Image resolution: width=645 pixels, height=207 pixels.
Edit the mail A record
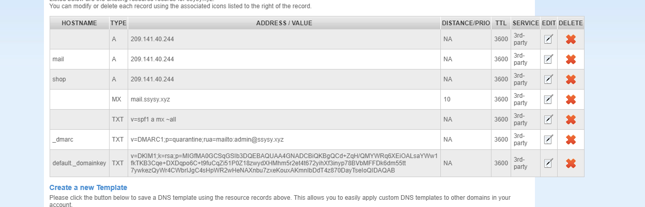[x=548, y=59]
